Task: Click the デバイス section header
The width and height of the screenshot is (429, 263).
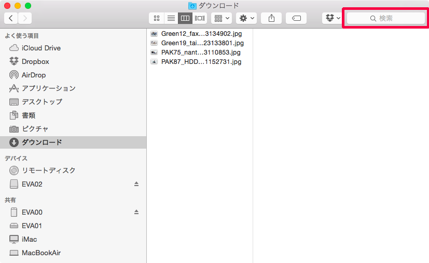Action: point(16,158)
